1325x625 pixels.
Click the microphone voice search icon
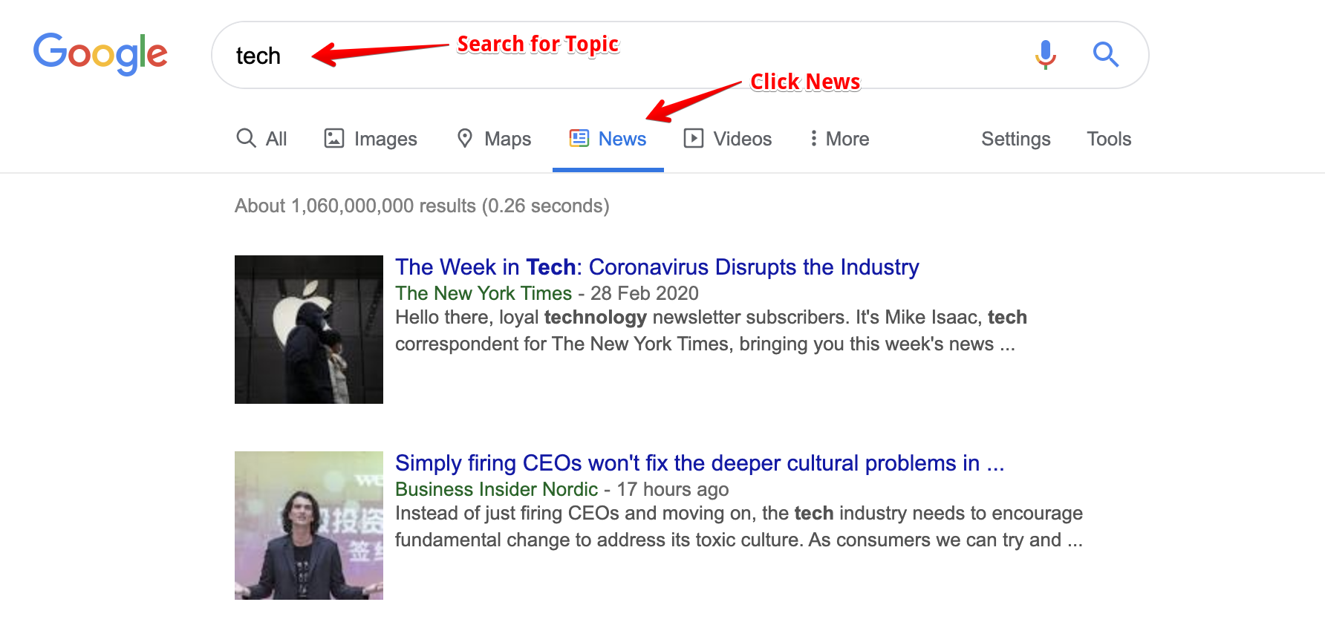(1046, 54)
